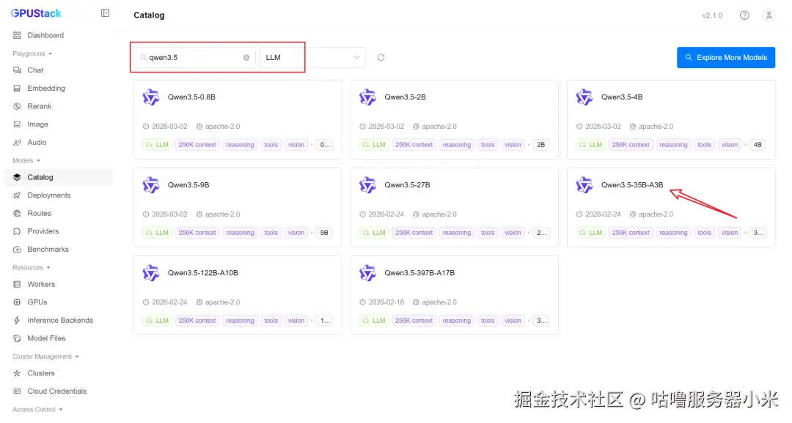Open the user avatar menu
The width and height of the screenshot is (792, 423).
pos(769,15)
